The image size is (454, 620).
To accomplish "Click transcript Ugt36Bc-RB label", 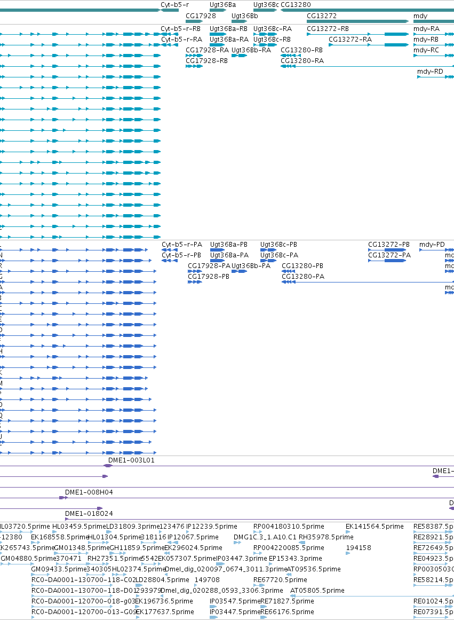I will tap(272, 40).
